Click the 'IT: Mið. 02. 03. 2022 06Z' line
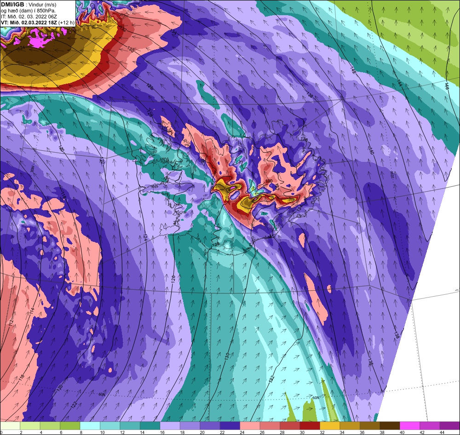Screen dimensions: 460x435 pos(29,17)
